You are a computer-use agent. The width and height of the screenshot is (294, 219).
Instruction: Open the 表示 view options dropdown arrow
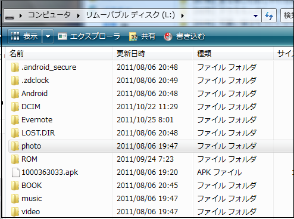(x=48, y=36)
